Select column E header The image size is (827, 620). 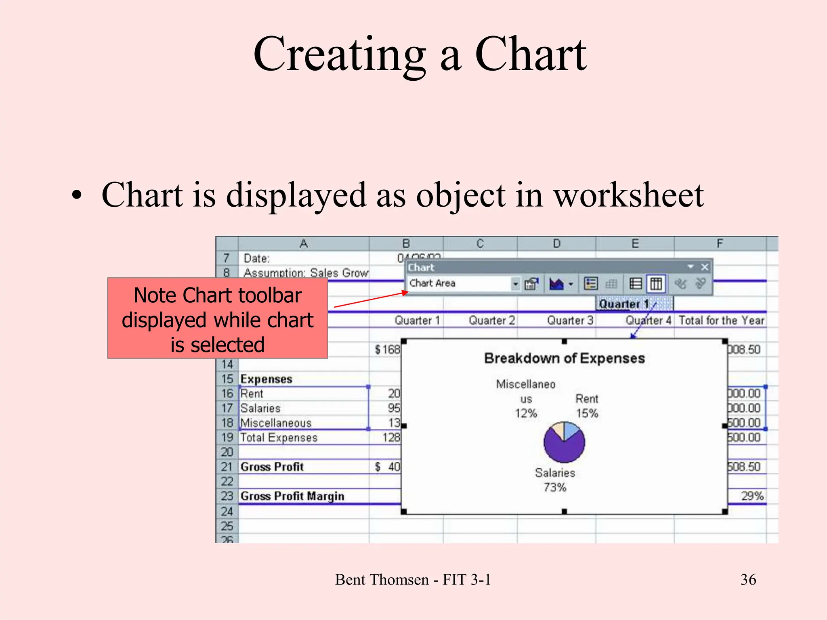pos(635,244)
